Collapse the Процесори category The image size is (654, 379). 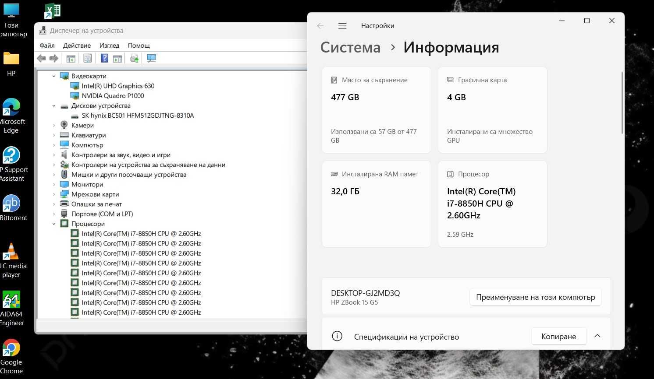click(54, 224)
